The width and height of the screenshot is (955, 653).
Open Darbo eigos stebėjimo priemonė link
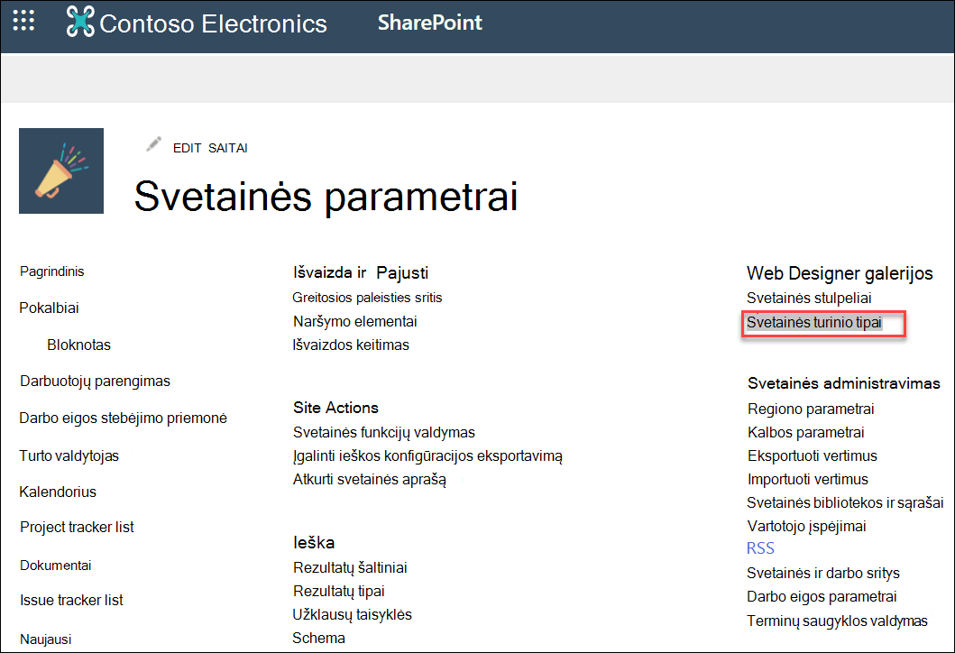tap(123, 418)
